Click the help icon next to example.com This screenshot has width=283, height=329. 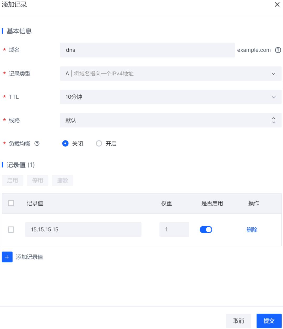[x=278, y=50]
